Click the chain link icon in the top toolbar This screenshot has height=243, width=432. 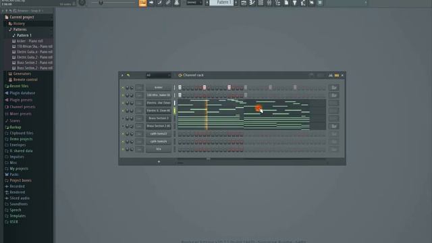coord(168,3)
